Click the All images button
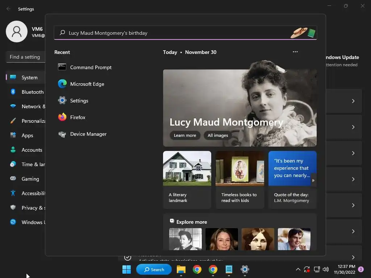 (218, 135)
